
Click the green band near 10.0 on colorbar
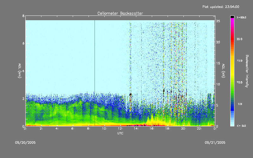point(232,82)
